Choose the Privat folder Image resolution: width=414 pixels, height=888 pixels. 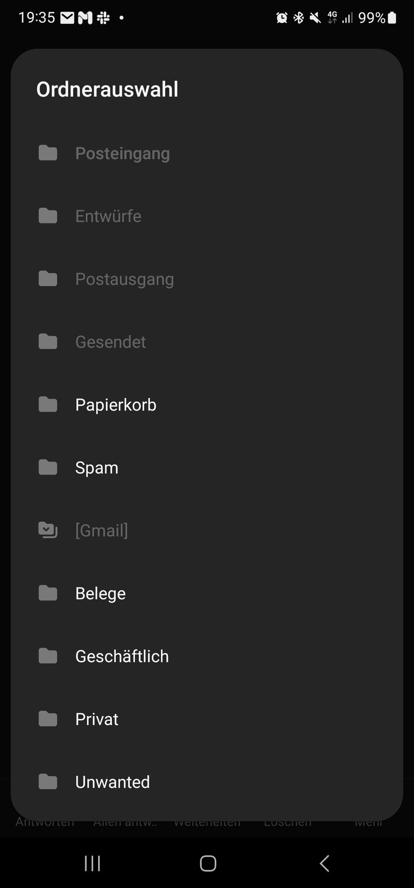207,719
